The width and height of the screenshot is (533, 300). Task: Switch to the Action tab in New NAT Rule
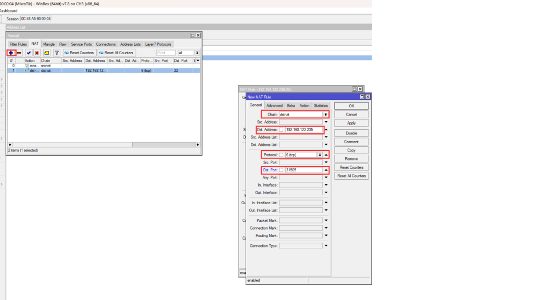click(x=304, y=106)
